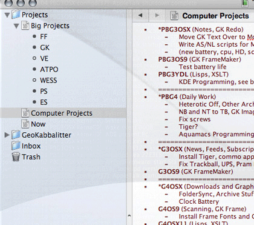Click the 'NB and NT to TB' line

coord(217,112)
